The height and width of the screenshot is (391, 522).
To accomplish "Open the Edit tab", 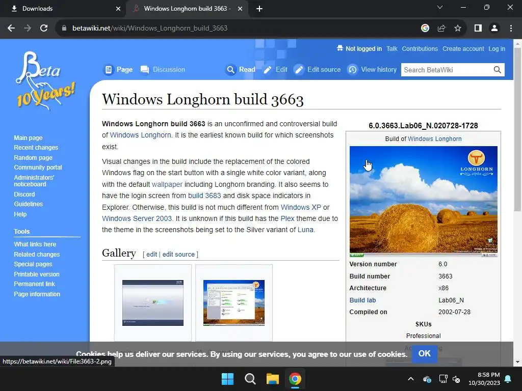I will coord(275,69).
